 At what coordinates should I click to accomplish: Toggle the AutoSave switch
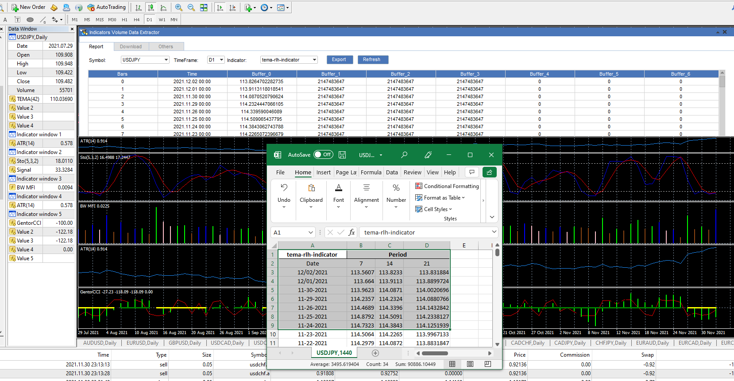pyautogui.click(x=323, y=155)
